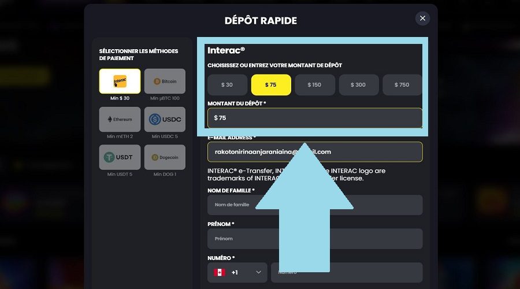
Task: Open the +1 country code dropdown
Action: (x=237, y=272)
